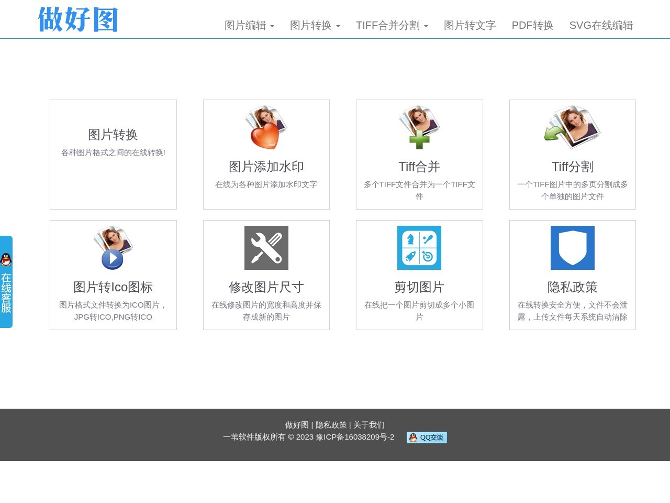Click description 多个TIFF文件合并为一个TIFF文件

419,190
